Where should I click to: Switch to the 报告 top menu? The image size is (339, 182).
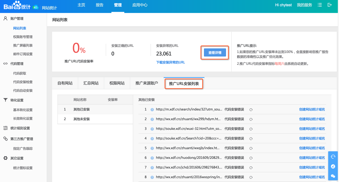100,5
